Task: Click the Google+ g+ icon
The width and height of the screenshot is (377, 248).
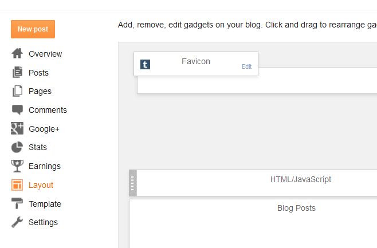Action: [x=17, y=129]
